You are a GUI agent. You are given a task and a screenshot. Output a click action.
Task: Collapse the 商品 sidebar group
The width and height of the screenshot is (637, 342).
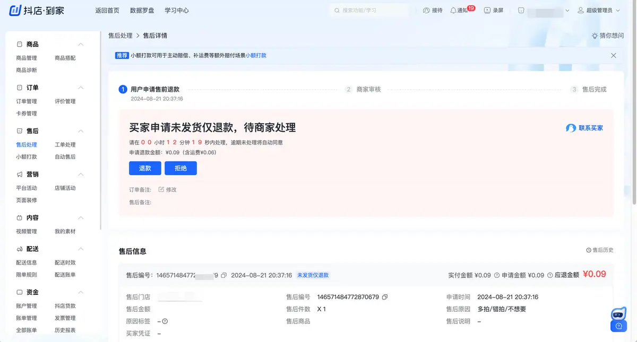tap(81, 44)
